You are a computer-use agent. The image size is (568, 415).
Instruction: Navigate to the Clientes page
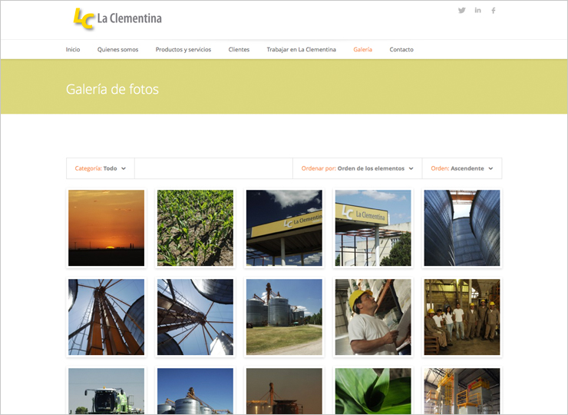[239, 49]
